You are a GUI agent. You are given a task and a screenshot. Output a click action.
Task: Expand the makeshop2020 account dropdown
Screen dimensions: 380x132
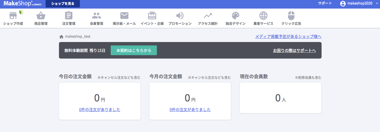(x=377, y=3)
